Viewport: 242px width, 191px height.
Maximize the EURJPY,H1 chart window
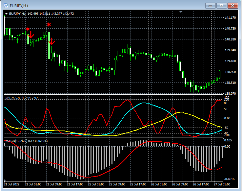[x=222, y=6]
